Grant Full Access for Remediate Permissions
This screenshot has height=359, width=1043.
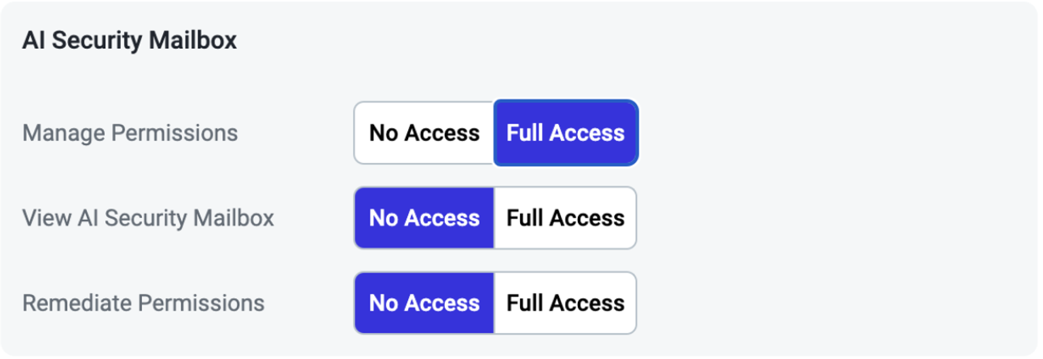565,303
